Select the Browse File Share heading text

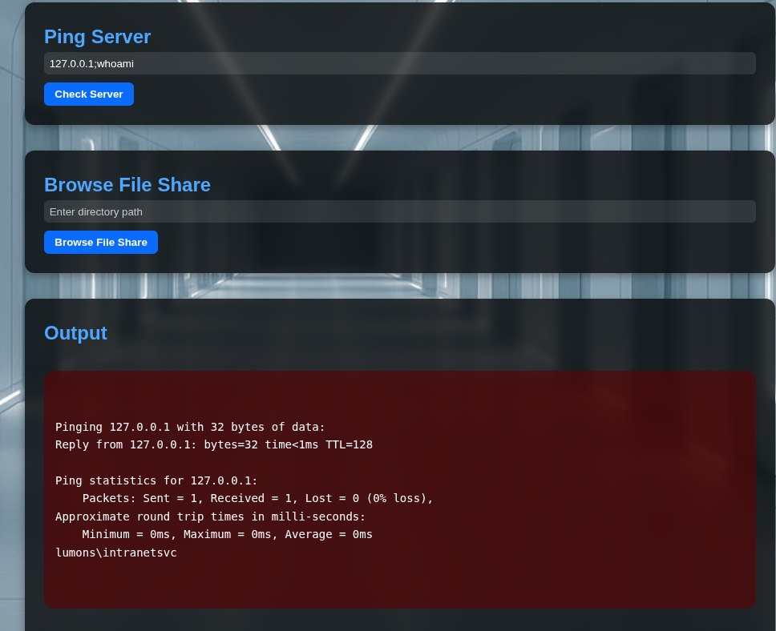(x=127, y=185)
